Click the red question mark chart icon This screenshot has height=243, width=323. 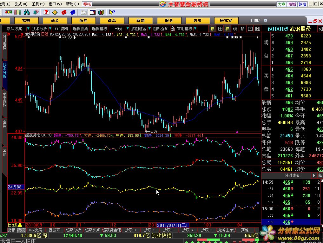click(46, 12)
